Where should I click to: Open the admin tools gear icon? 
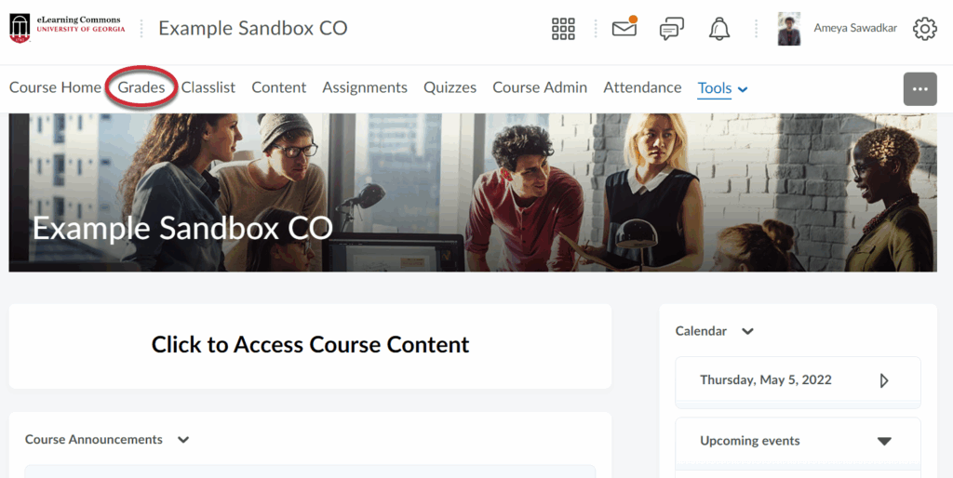tap(924, 29)
